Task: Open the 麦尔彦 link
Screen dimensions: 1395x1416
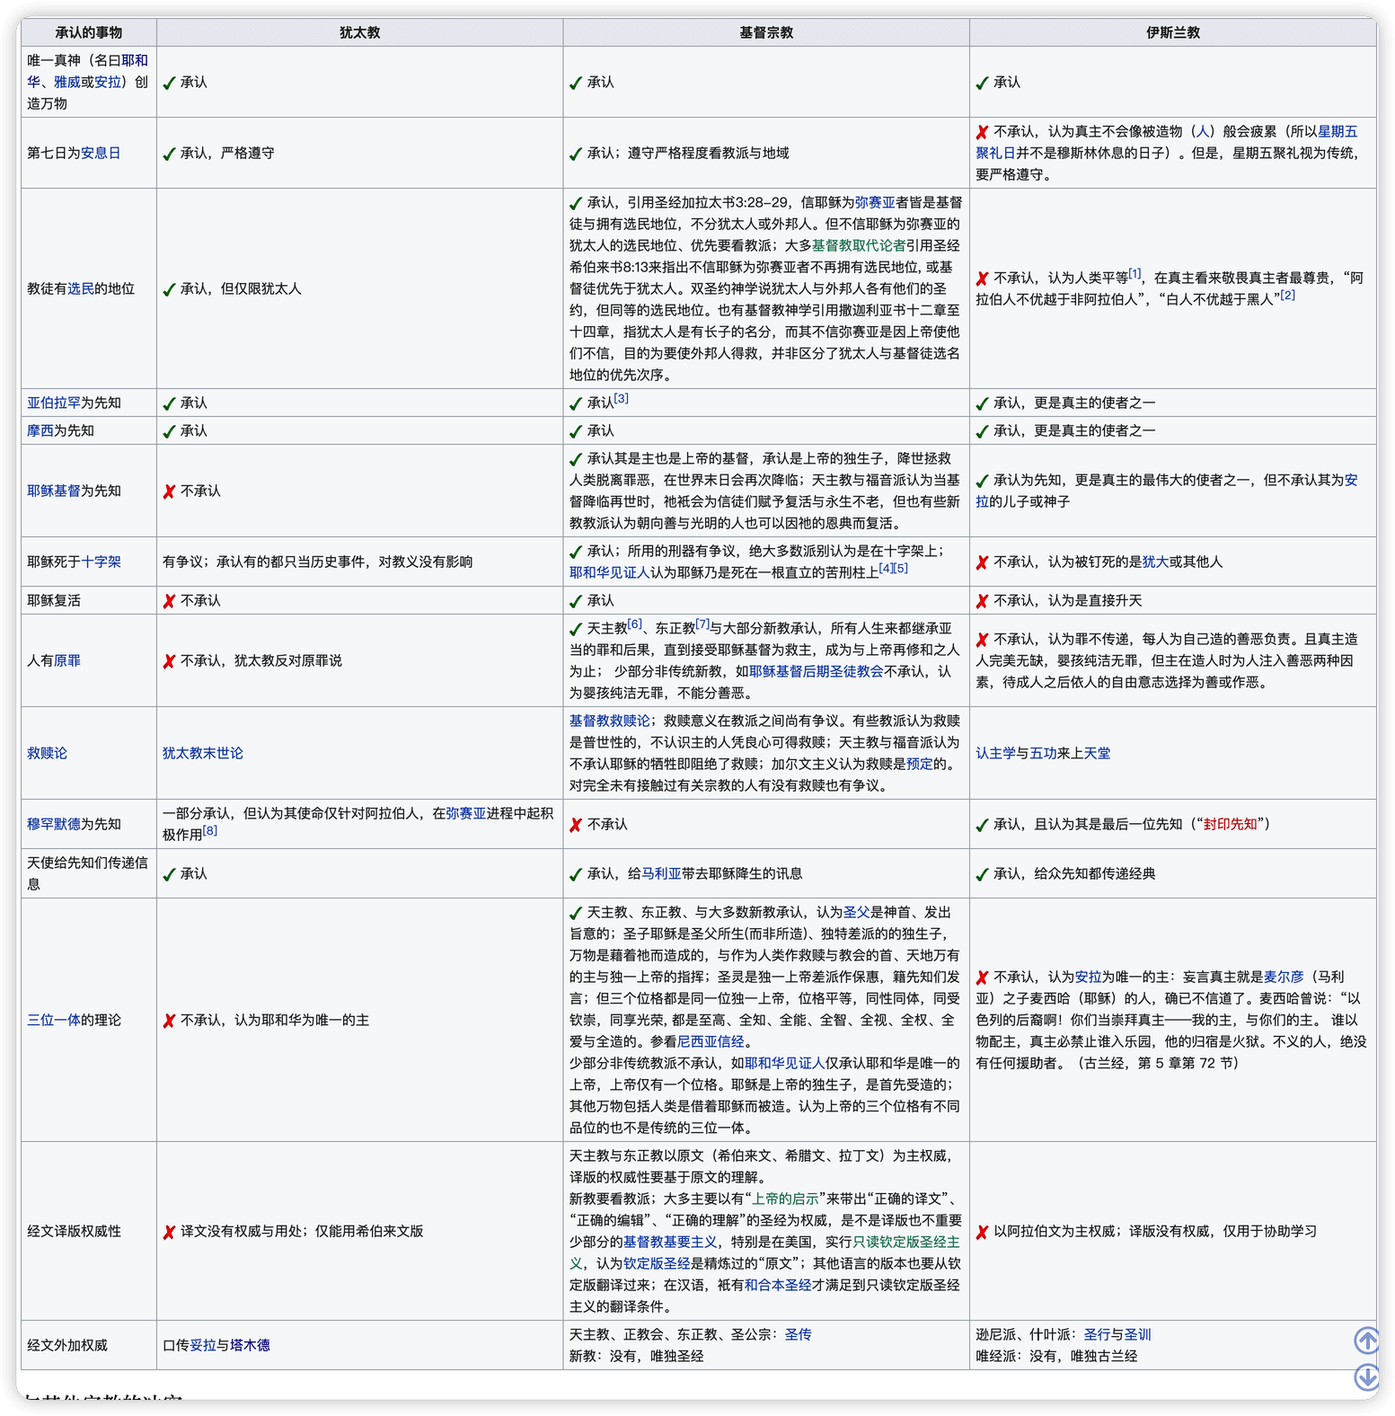Action: pos(1283,977)
